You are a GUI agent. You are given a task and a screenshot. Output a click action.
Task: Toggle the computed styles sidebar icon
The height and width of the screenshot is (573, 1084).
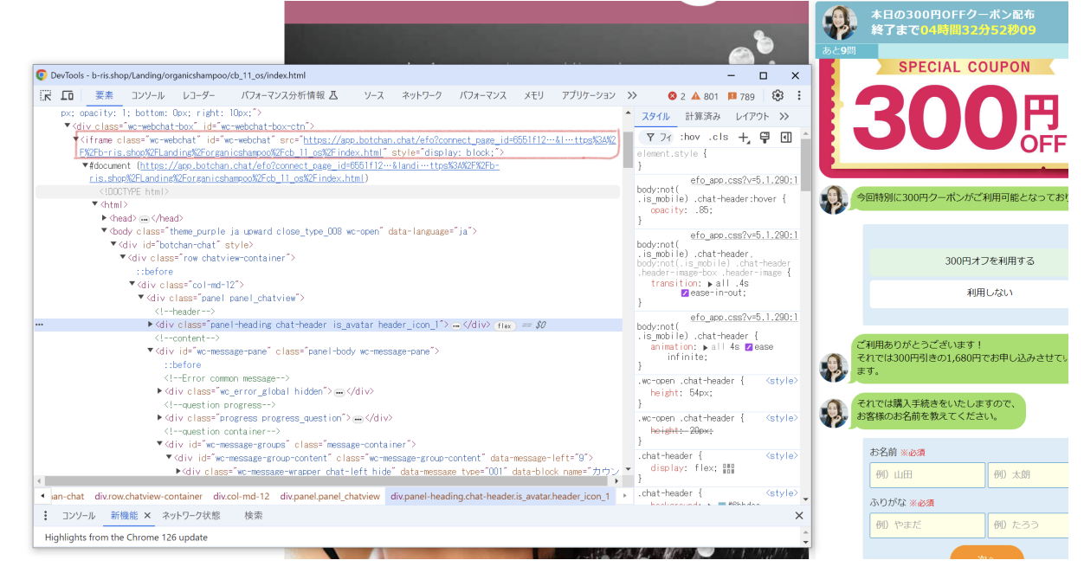pos(786,138)
